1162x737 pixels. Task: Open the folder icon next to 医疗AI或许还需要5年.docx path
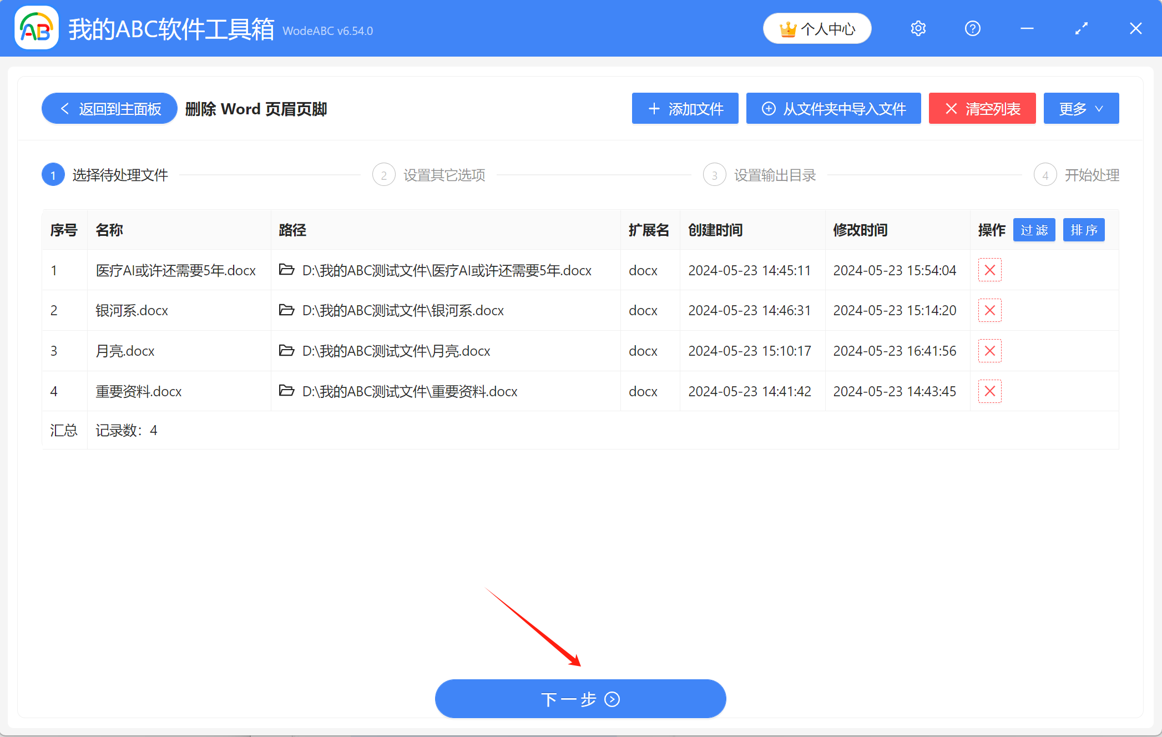(286, 270)
